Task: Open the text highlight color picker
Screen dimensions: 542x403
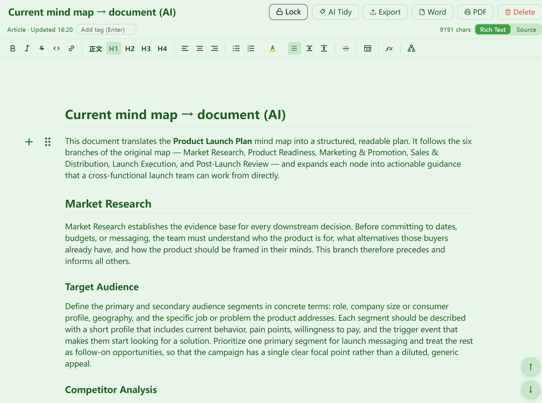Action: (x=273, y=48)
